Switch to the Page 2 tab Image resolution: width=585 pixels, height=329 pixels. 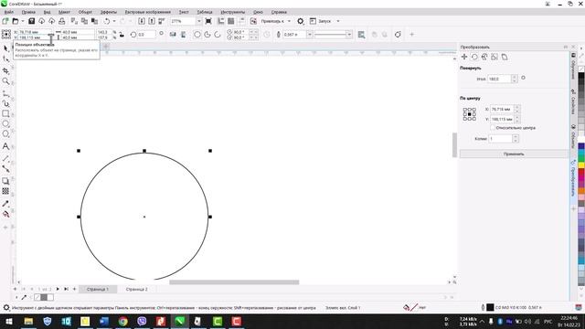pyautogui.click(x=136, y=289)
